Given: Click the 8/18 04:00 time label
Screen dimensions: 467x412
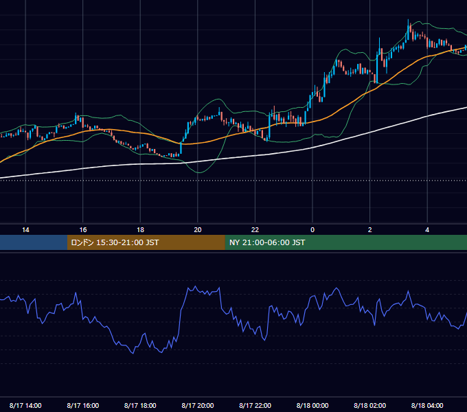Looking at the screenshot, I should (427, 405).
